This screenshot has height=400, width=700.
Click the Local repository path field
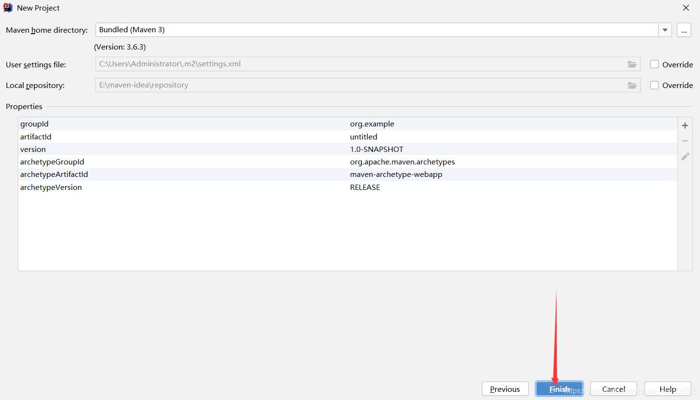click(368, 85)
